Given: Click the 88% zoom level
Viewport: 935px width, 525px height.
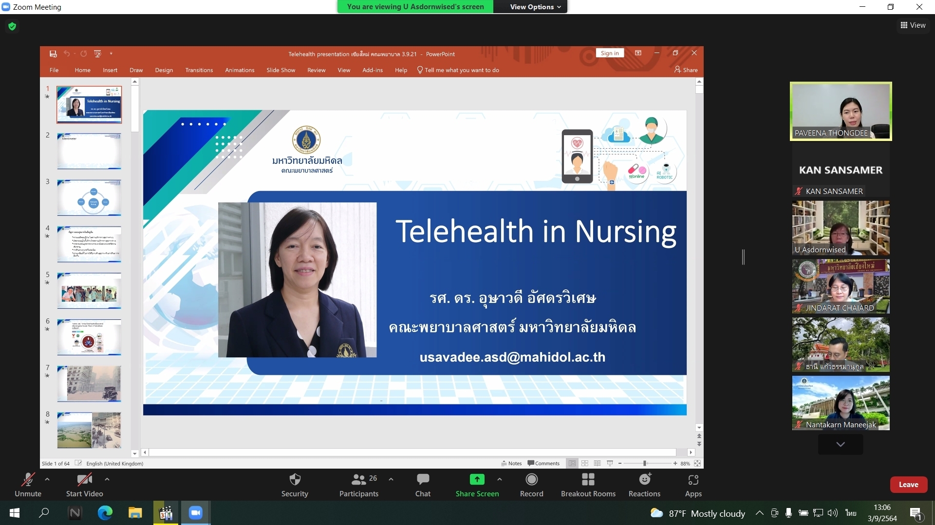Looking at the screenshot, I should tap(685, 463).
